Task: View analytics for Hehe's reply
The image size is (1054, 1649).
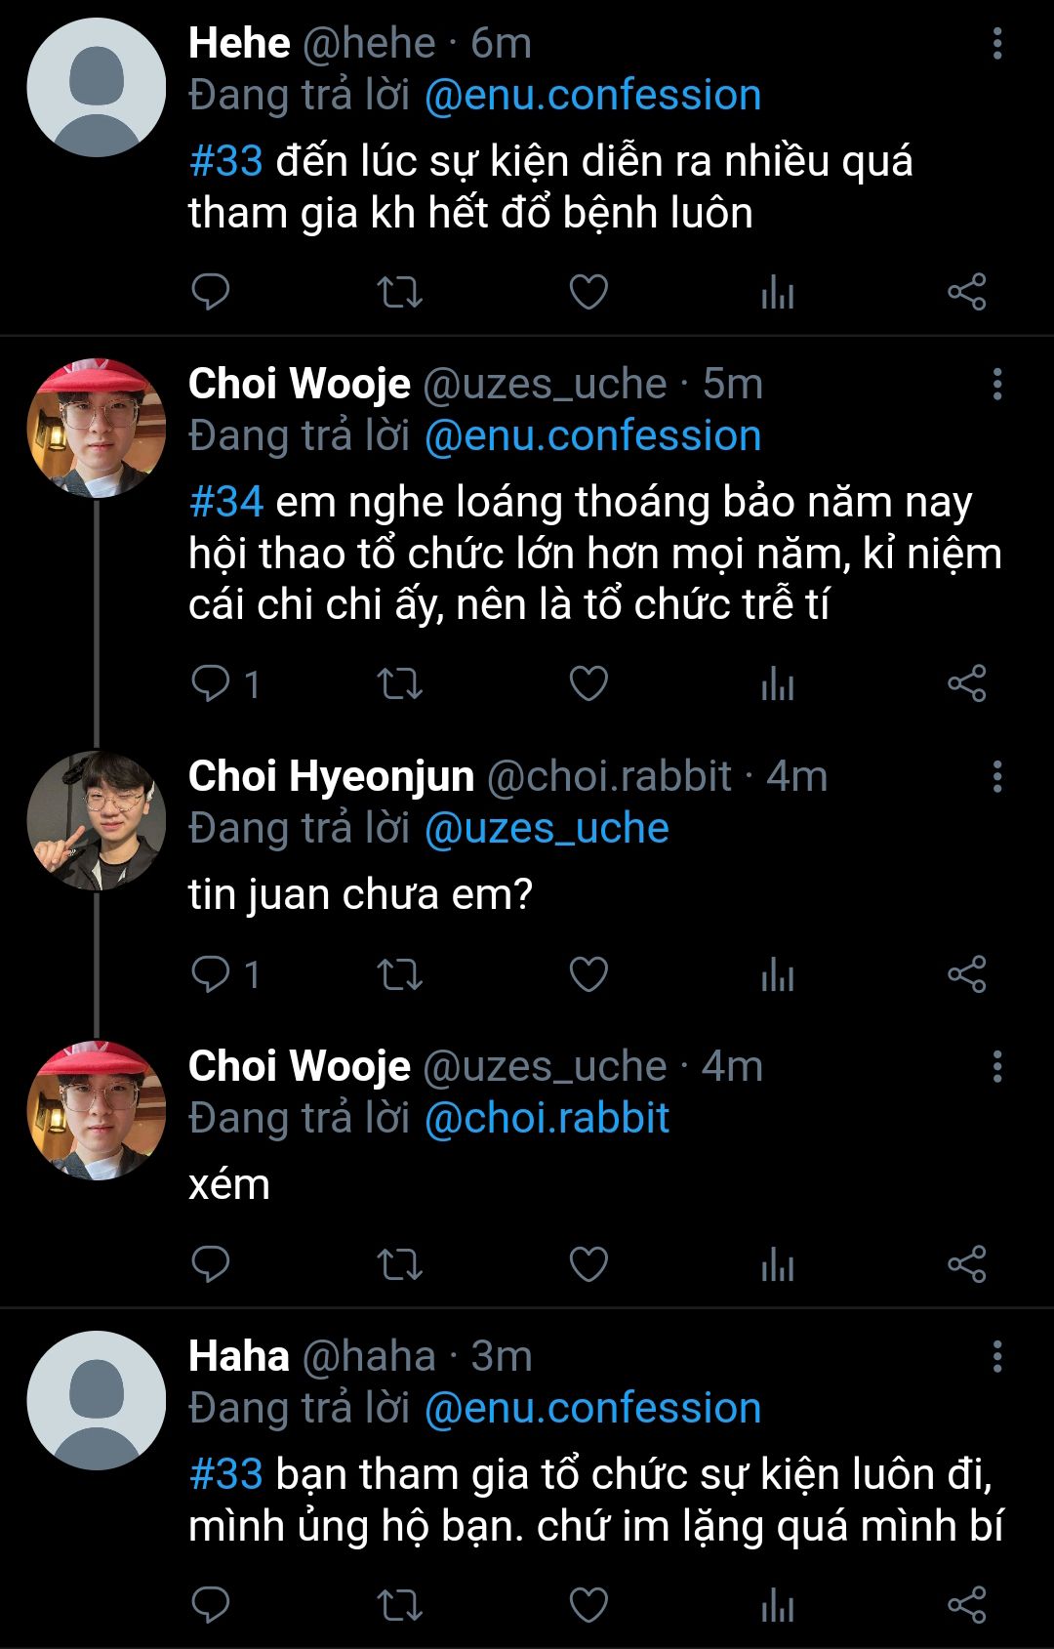Action: [x=778, y=292]
